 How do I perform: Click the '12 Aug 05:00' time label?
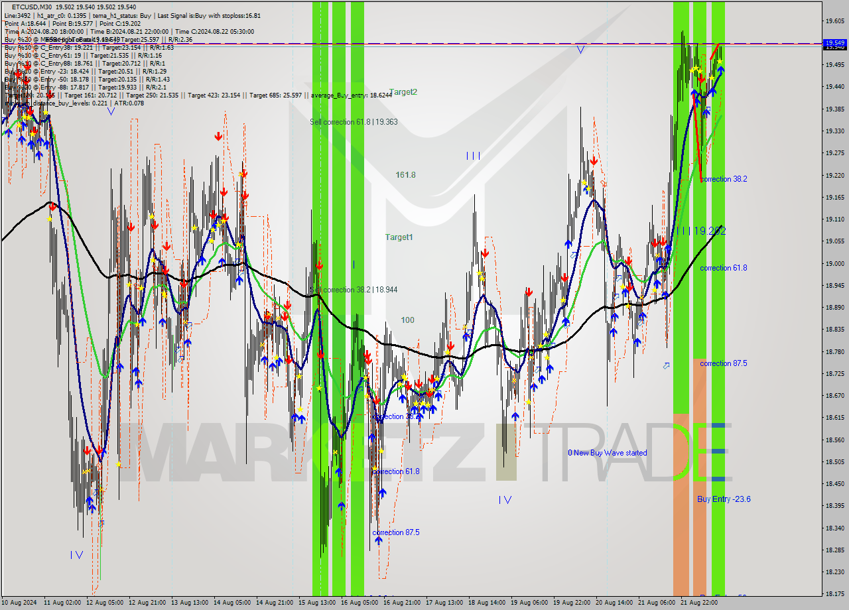tap(105, 603)
